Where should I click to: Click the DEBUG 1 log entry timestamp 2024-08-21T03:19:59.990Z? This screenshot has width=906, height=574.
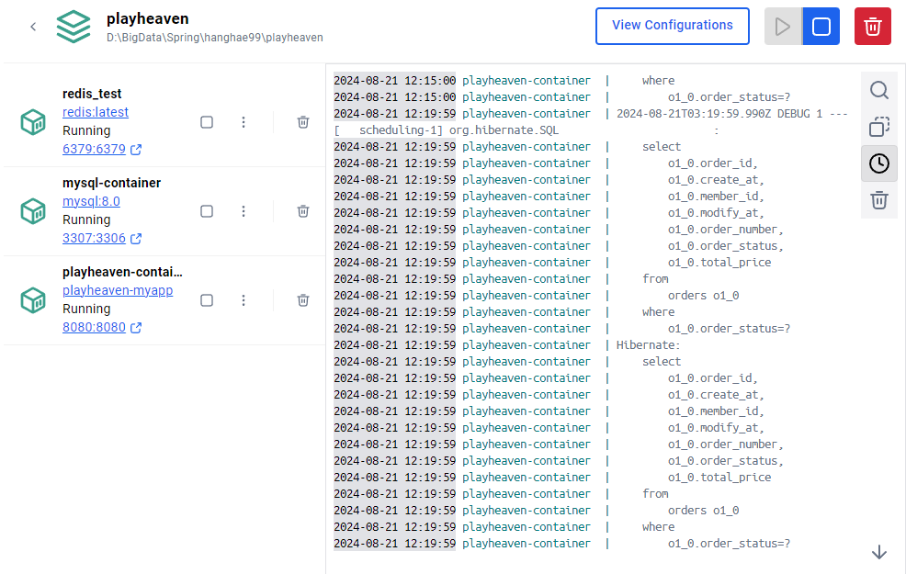[694, 114]
